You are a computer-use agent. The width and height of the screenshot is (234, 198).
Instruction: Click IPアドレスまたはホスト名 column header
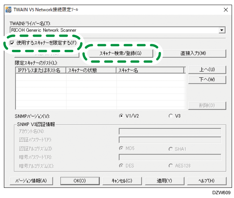coord(40,70)
